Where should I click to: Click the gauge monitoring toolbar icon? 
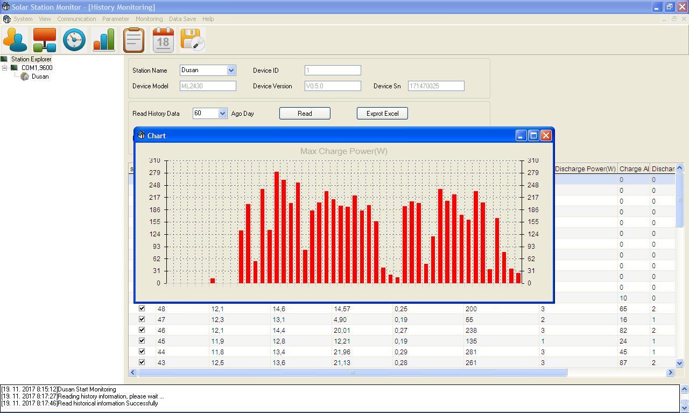tap(74, 40)
